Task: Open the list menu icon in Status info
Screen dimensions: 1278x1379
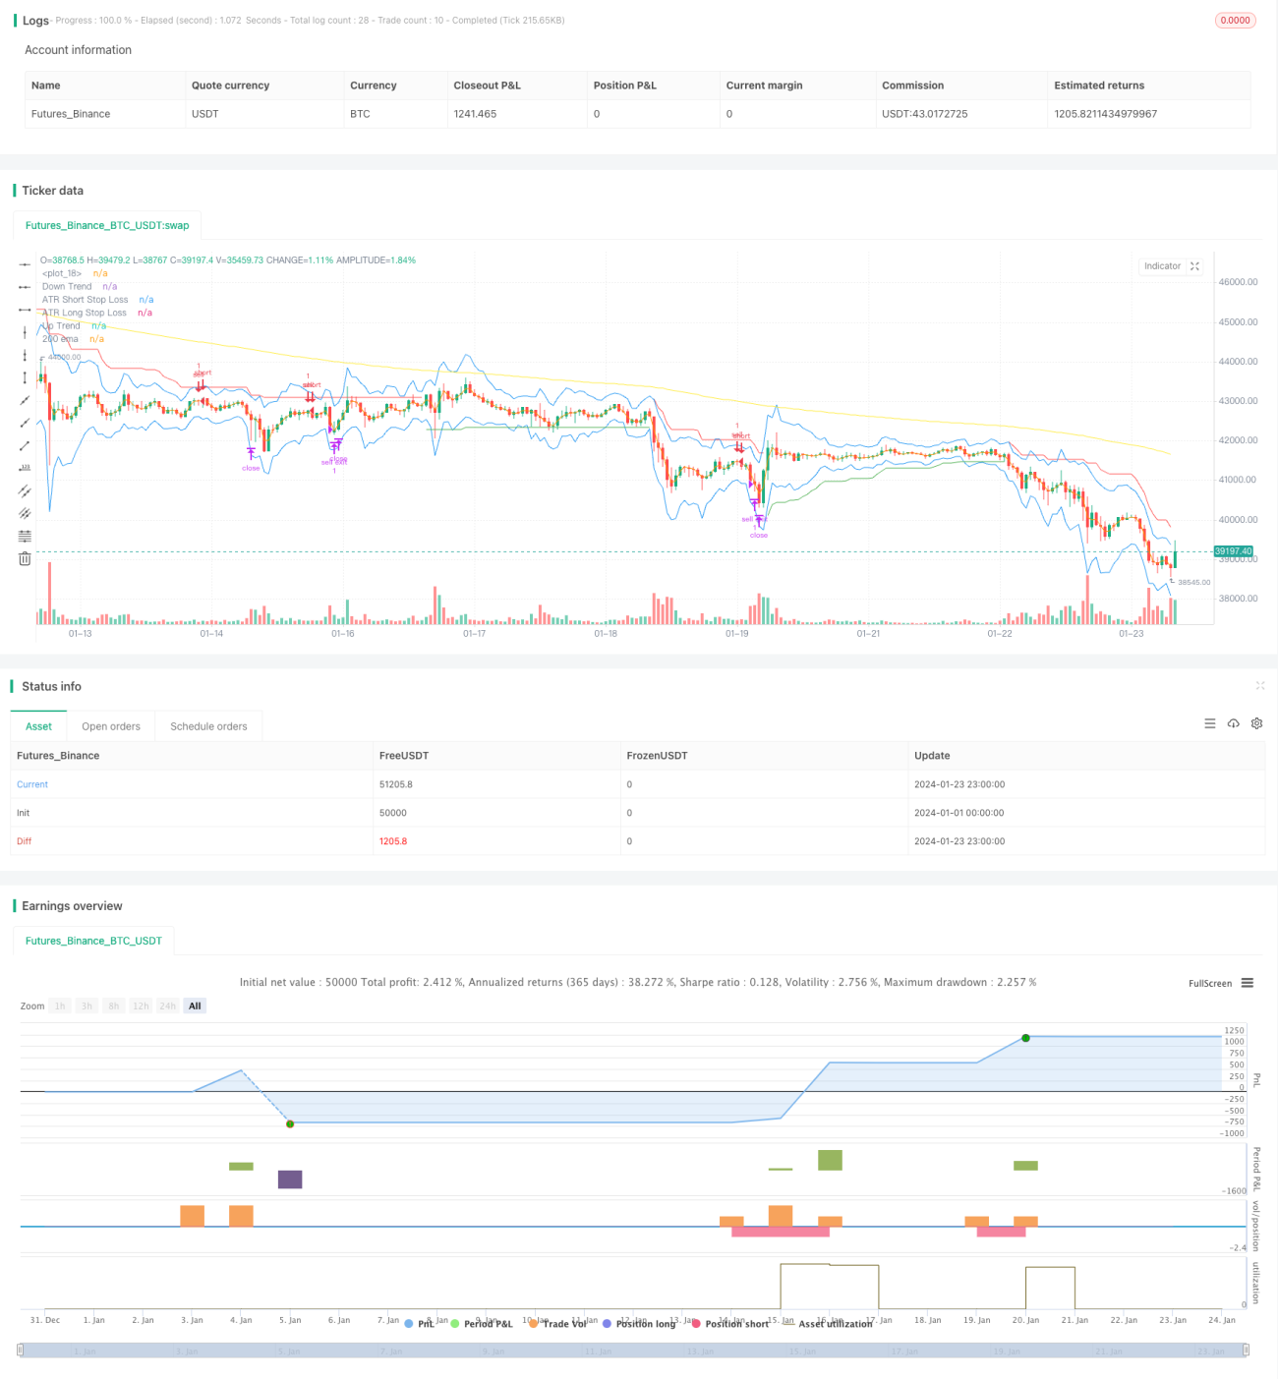Action: [1210, 723]
